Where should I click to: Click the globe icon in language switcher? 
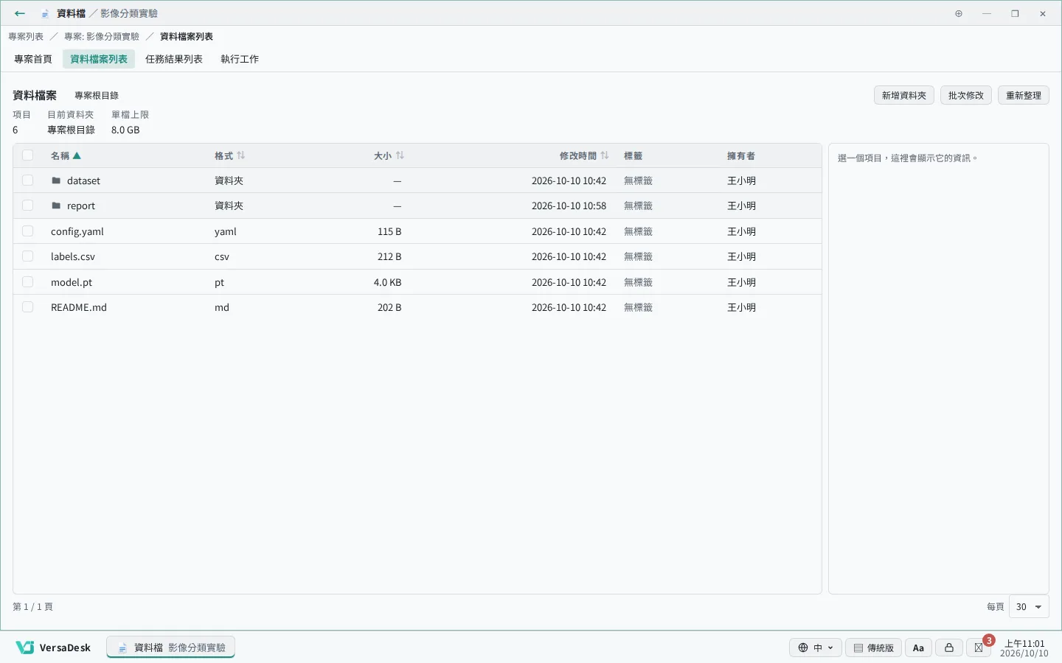pyautogui.click(x=803, y=648)
